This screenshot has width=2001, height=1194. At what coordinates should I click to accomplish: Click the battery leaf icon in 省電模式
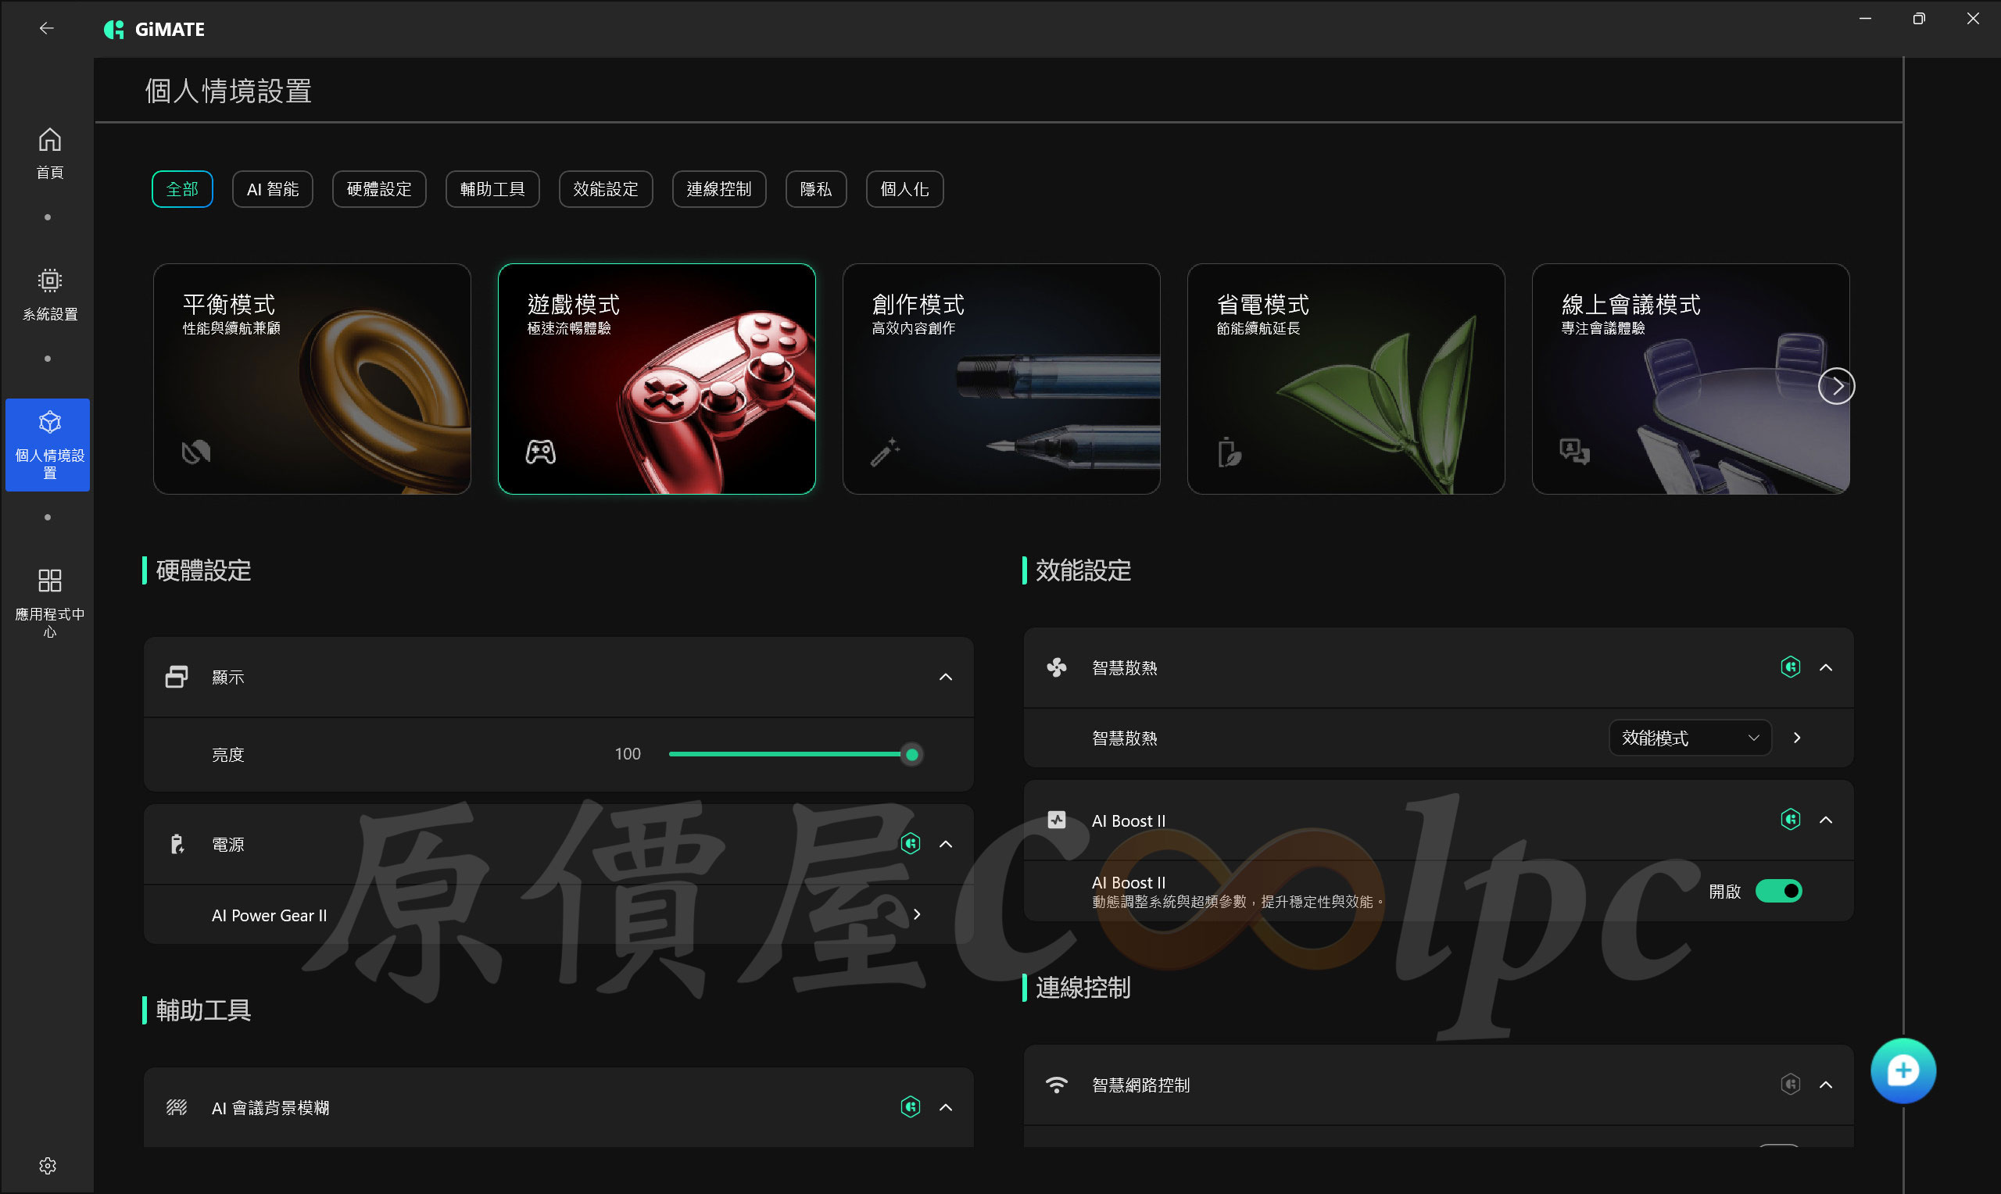1230,452
